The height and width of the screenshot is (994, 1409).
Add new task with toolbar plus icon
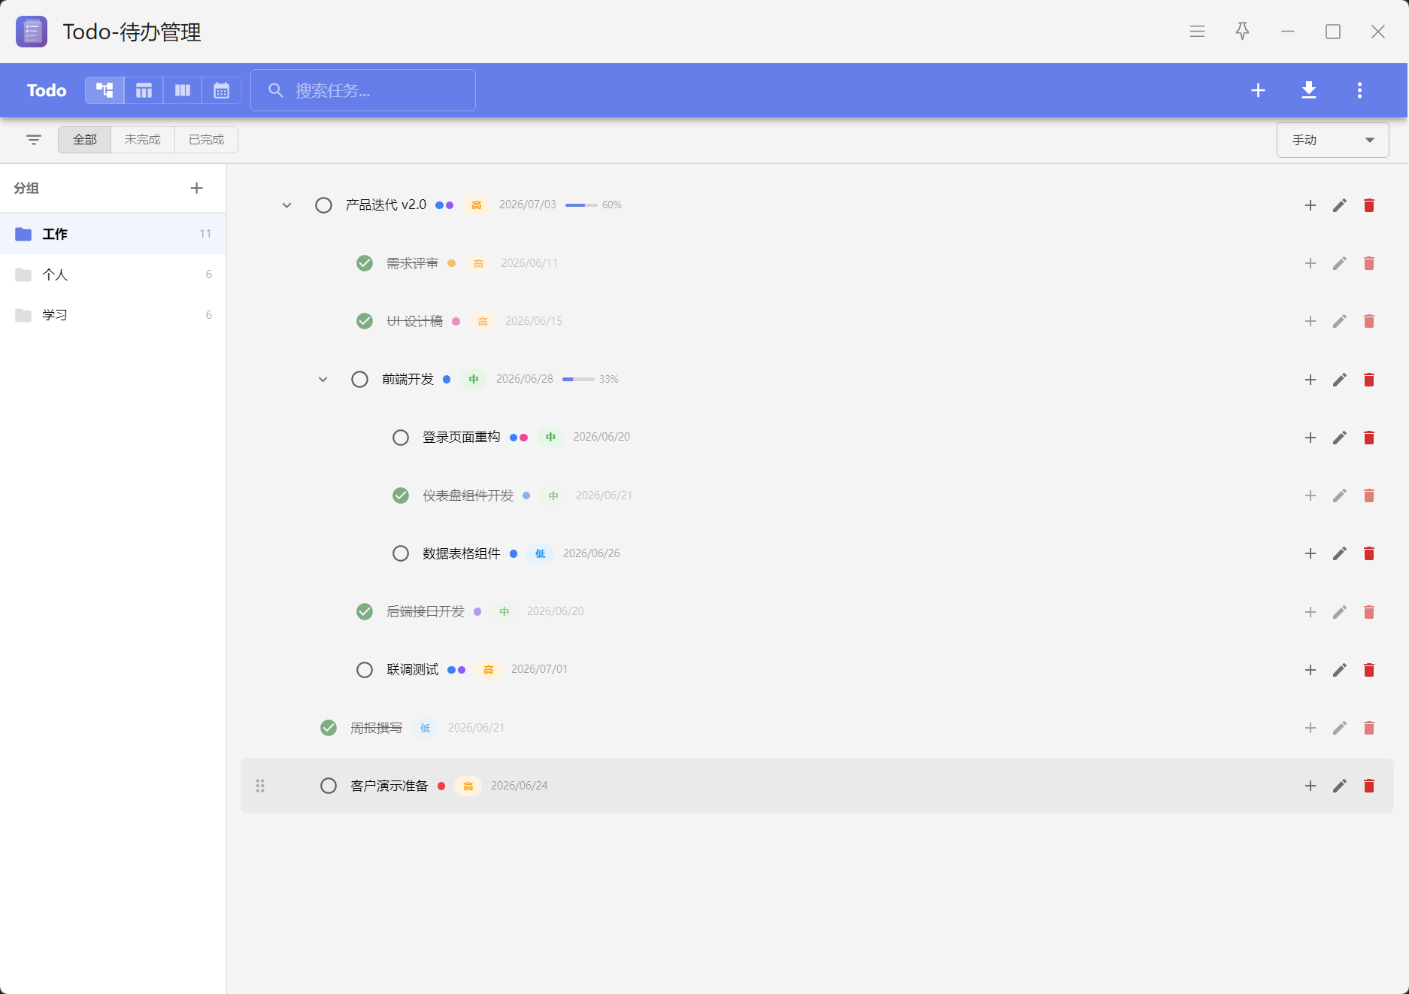1258,90
